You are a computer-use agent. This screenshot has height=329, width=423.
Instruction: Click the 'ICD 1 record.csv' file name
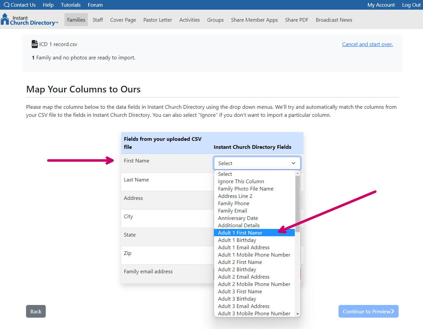pyautogui.click(x=58, y=44)
